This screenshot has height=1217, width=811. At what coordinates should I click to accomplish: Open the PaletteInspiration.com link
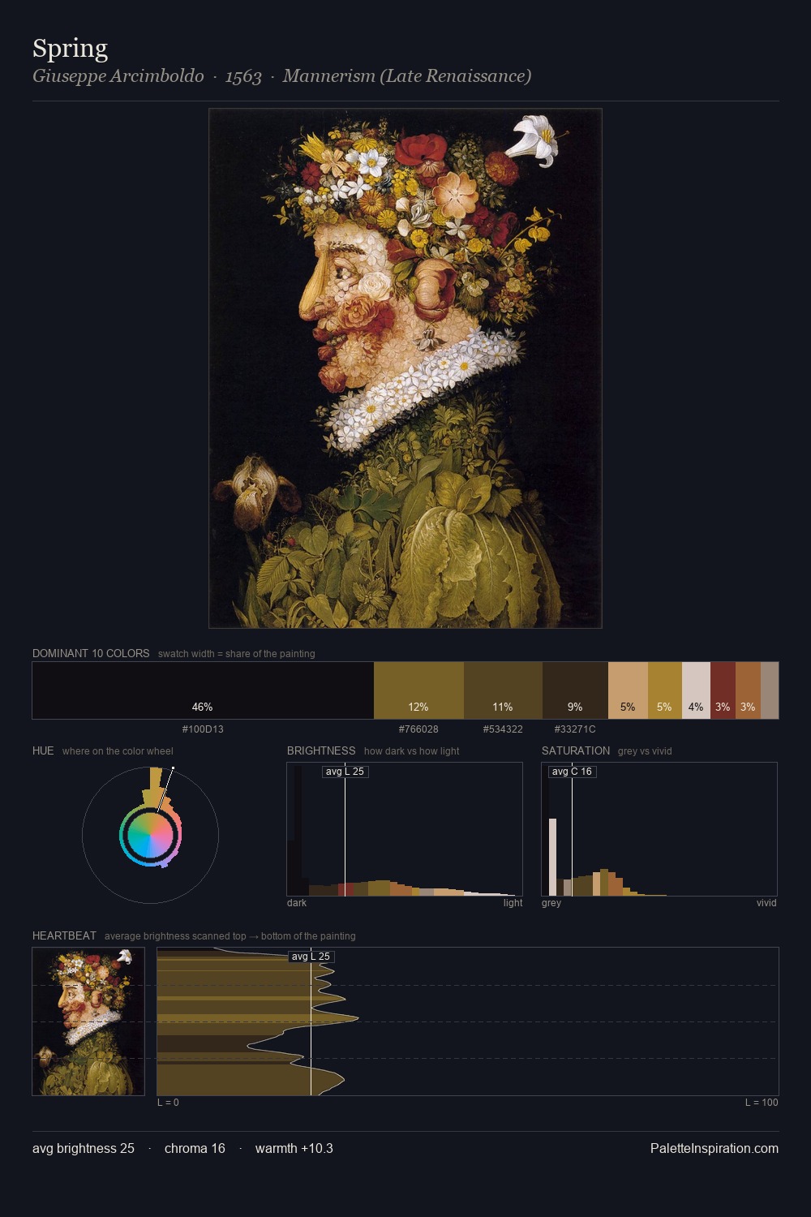tap(714, 1148)
